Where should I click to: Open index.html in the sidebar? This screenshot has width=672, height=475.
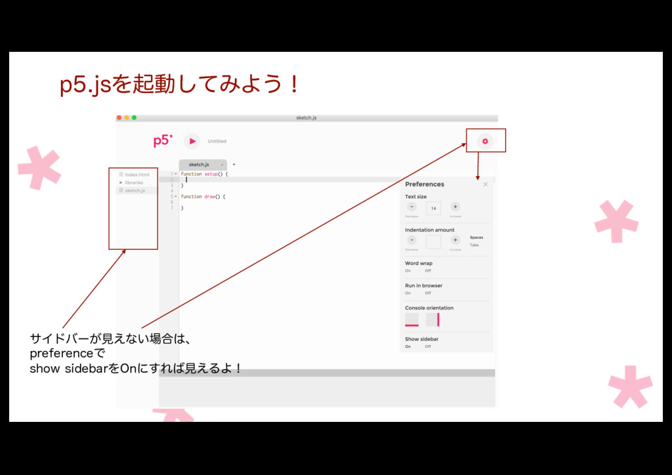pos(134,175)
